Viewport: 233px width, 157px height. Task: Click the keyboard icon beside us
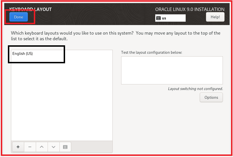pyautogui.click(x=158, y=18)
